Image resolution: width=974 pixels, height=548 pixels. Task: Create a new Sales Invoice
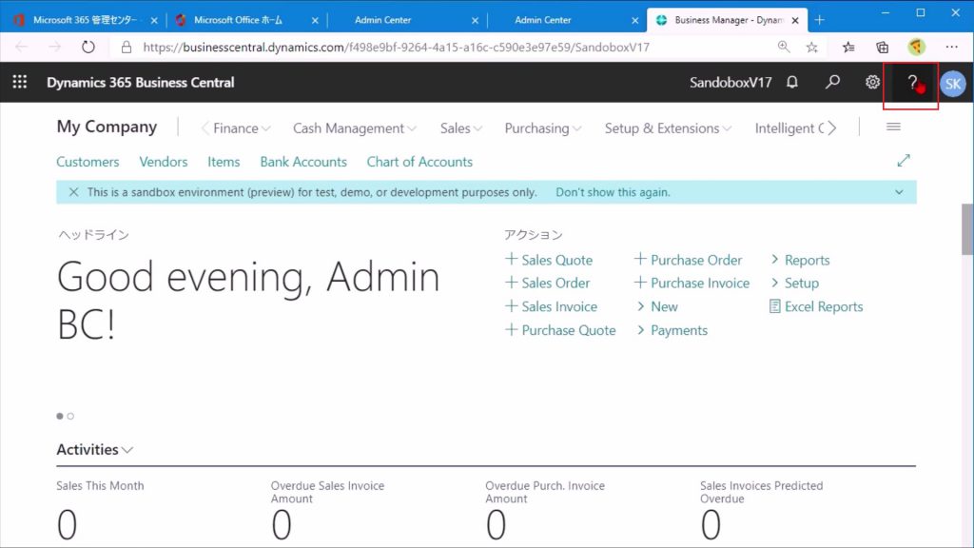coord(552,306)
